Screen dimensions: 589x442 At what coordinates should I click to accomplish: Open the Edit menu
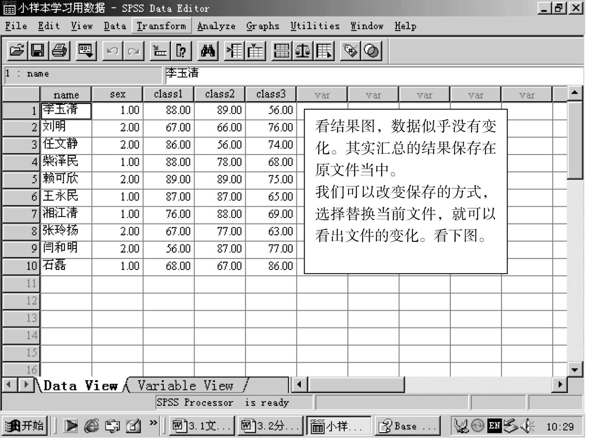[x=49, y=26]
